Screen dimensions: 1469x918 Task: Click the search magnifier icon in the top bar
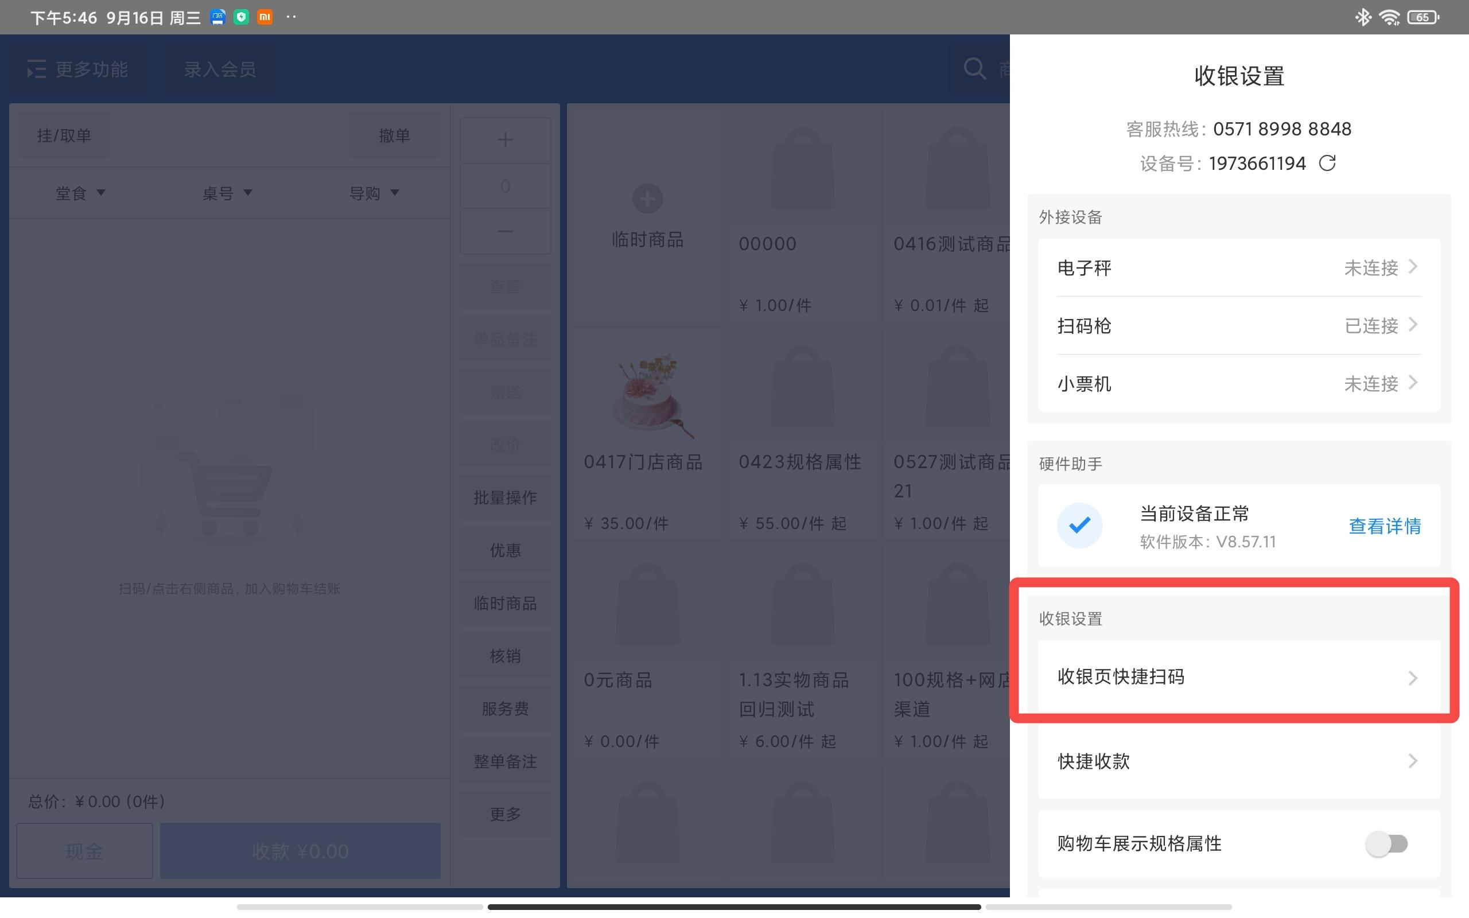click(x=975, y=69)
